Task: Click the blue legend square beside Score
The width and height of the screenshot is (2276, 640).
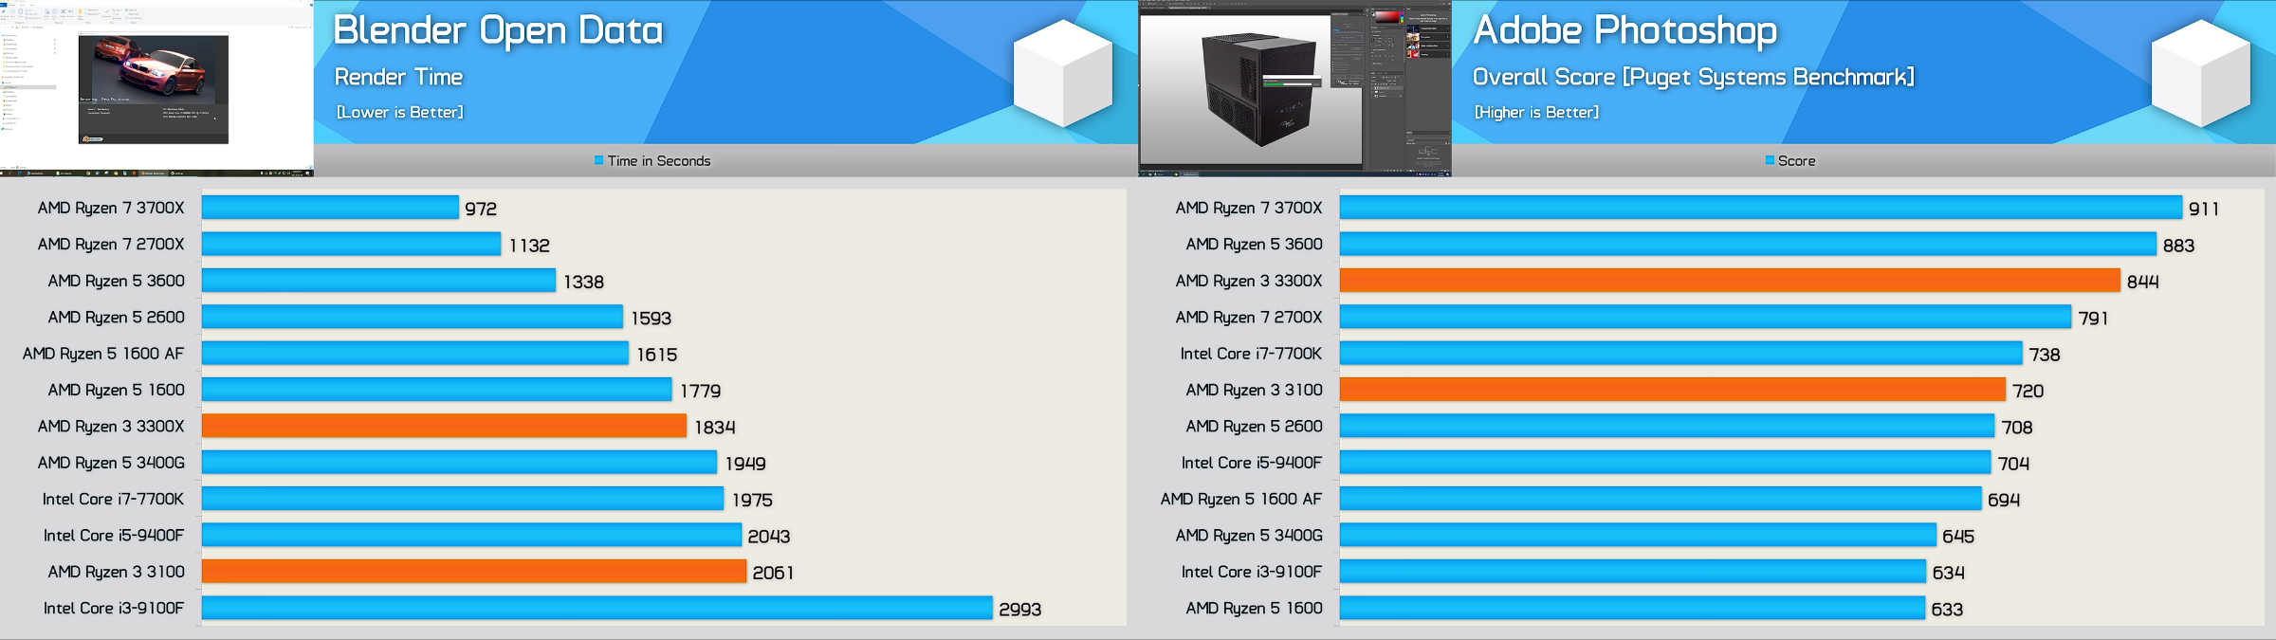Action: tap(1770, 160)
